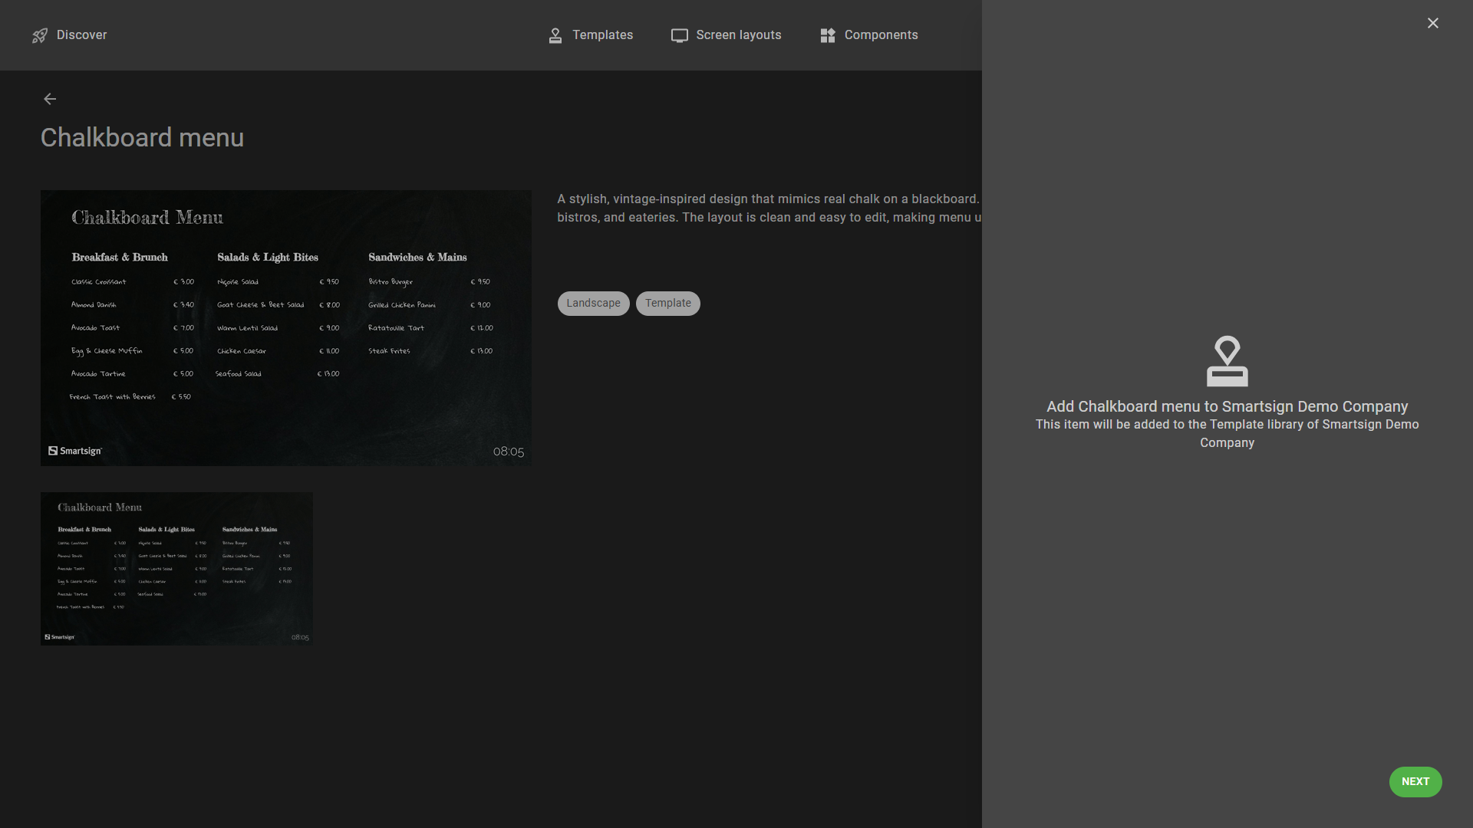
Task: Click the Discover rocket icon
Action: tap(40, 35)
